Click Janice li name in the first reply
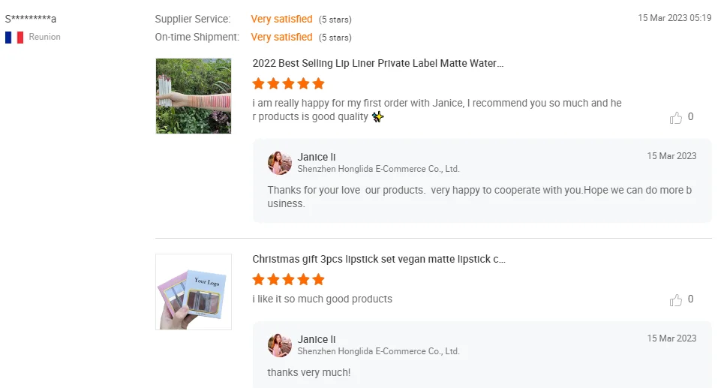Image resolution: width=721 pixels, height=388 pixels. 317,157
